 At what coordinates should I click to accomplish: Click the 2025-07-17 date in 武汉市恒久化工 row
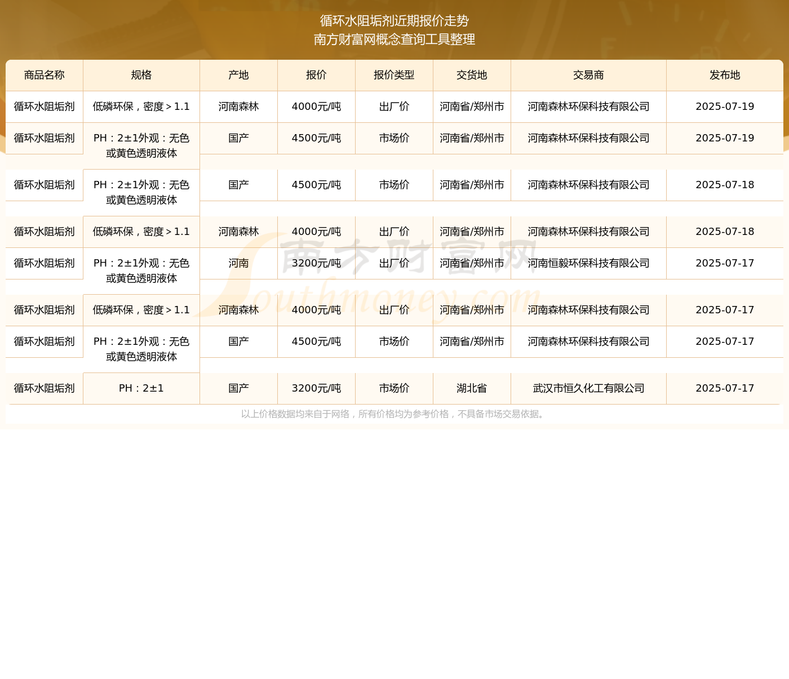(x=725, y=388)
